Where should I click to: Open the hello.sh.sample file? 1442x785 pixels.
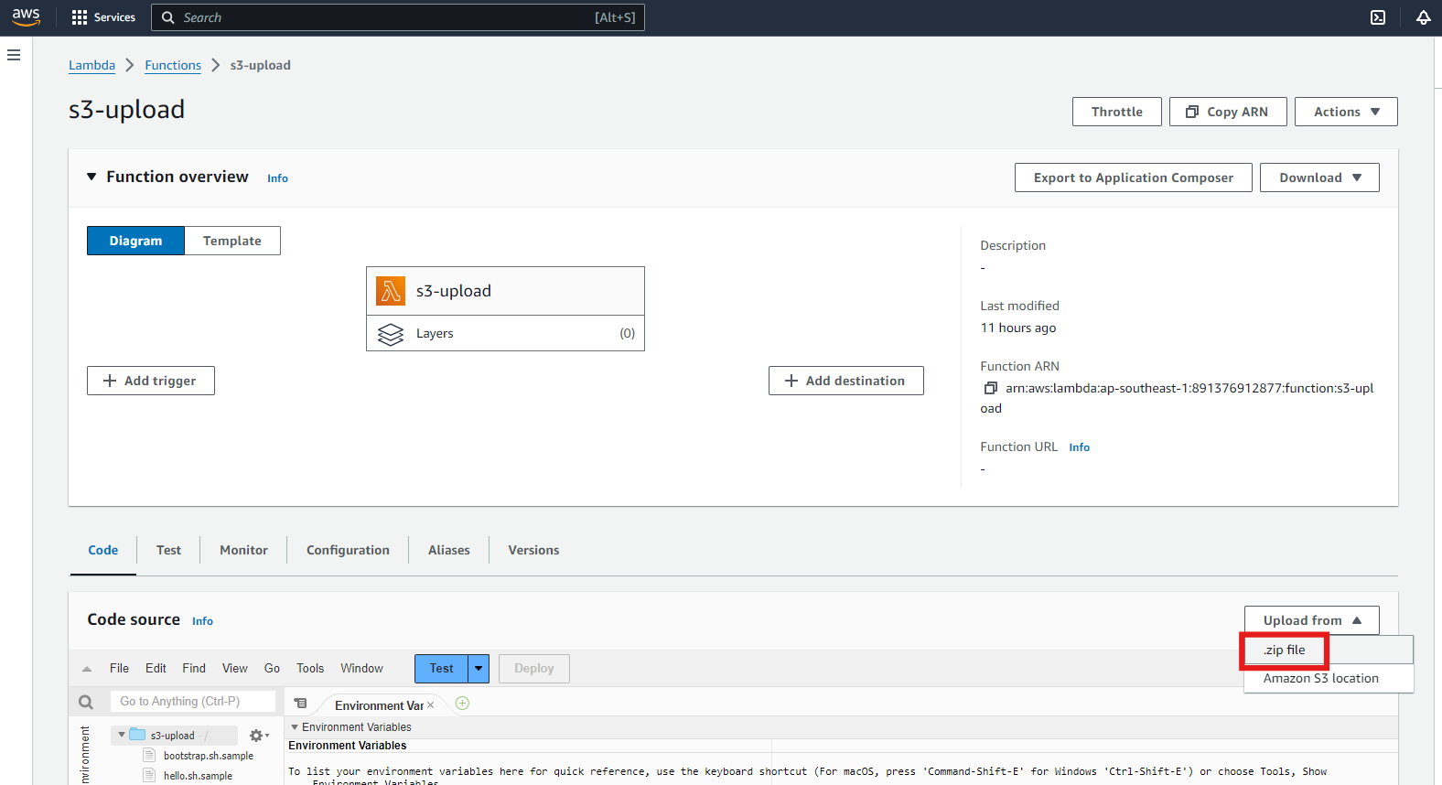point(198,776)
